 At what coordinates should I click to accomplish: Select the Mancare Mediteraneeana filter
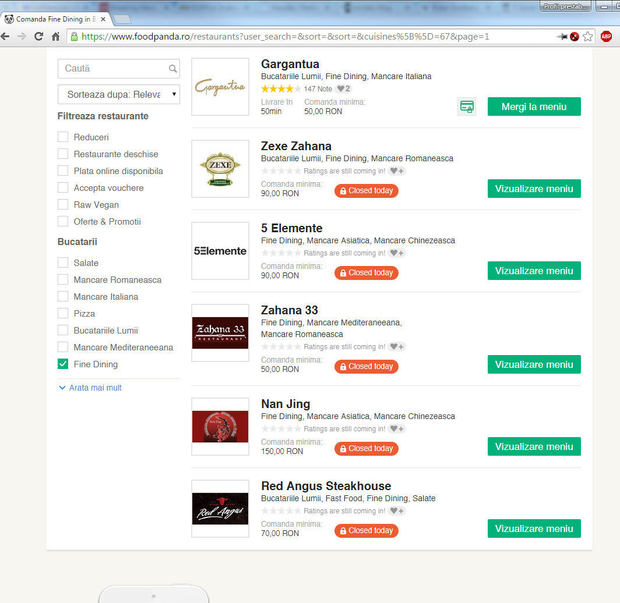63,347
